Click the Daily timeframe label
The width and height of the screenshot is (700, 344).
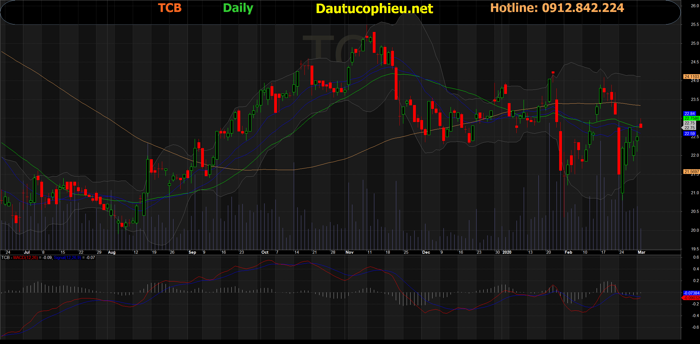pyautogui.click(x=238, y=8)
